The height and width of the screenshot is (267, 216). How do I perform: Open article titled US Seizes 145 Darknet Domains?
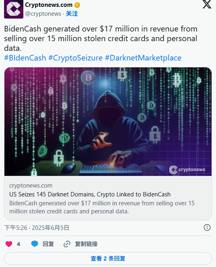click(x=90, y=194)
